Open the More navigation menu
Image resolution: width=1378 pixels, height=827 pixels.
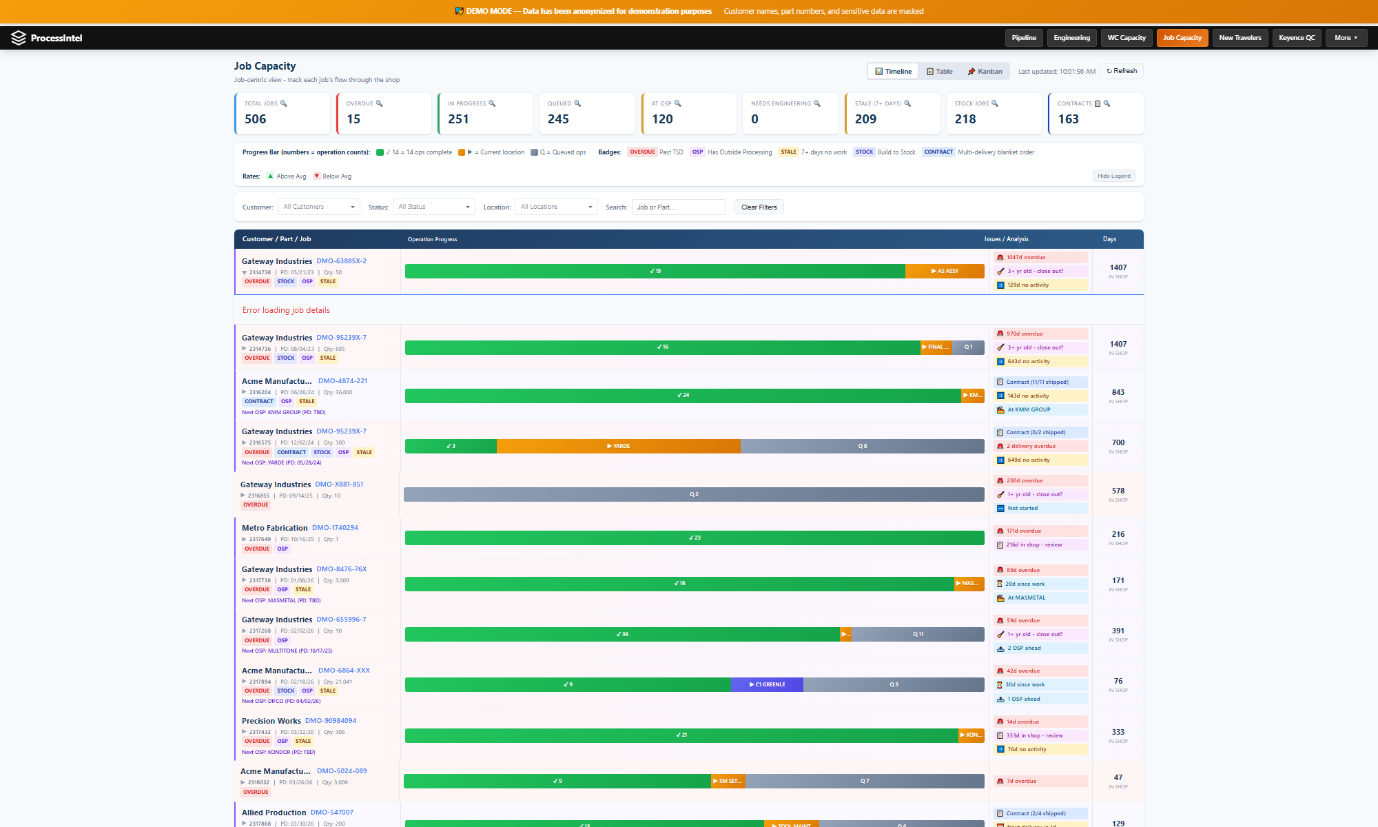tap(1346, 38)
